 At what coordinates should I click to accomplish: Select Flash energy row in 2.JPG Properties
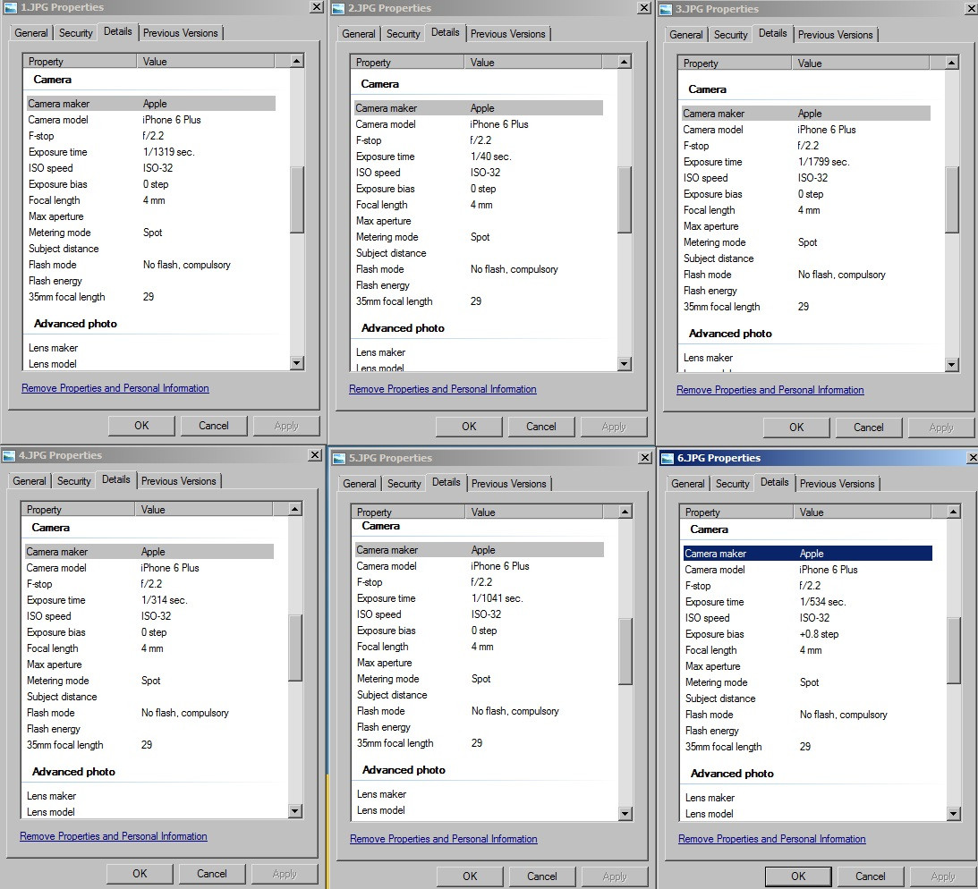(479, 285)
